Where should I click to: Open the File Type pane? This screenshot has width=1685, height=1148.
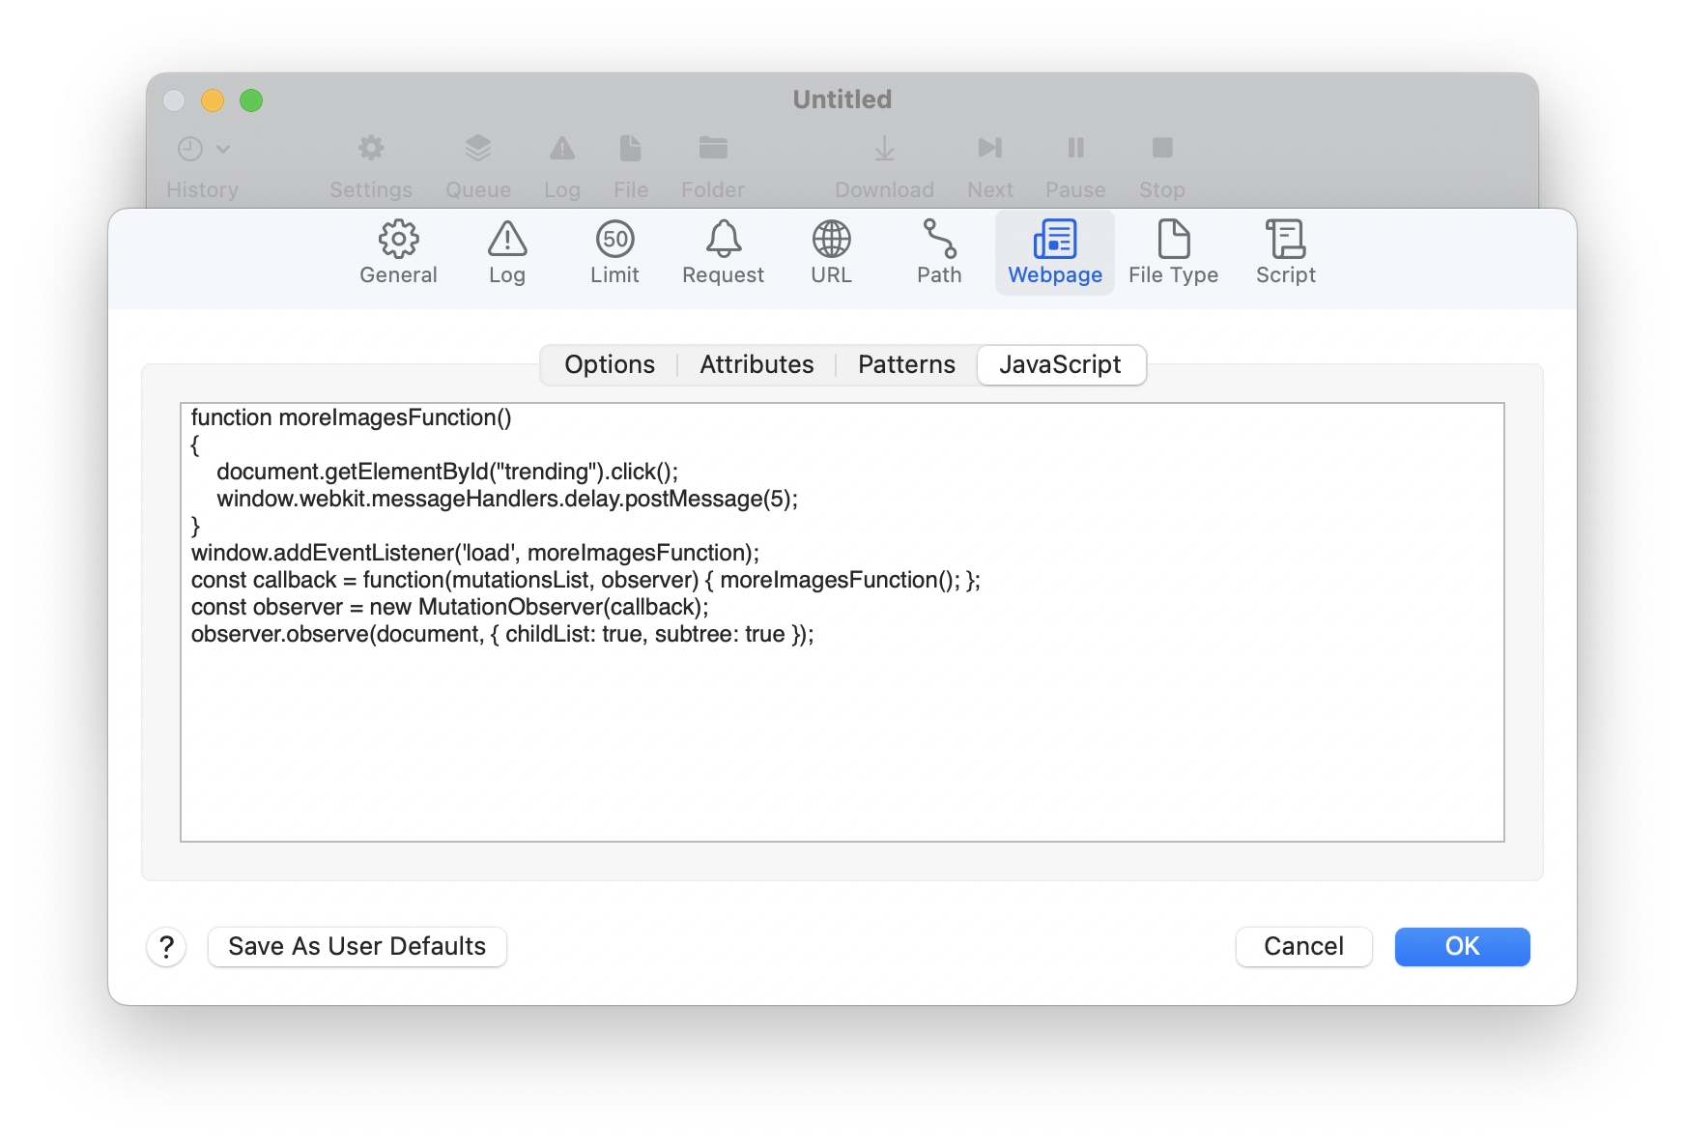(1173, 252)
